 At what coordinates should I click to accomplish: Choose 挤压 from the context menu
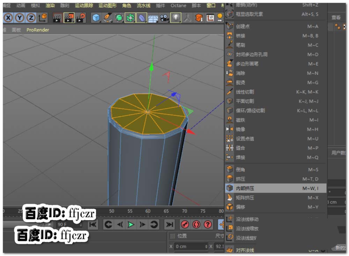[x=275, y=179]
